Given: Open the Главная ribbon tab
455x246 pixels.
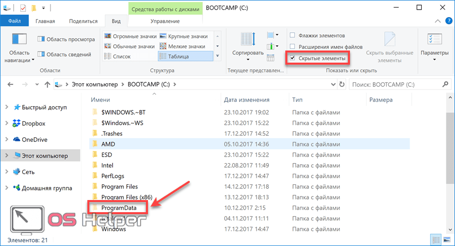Looking at the screenshot, I should tap(45, 21).
